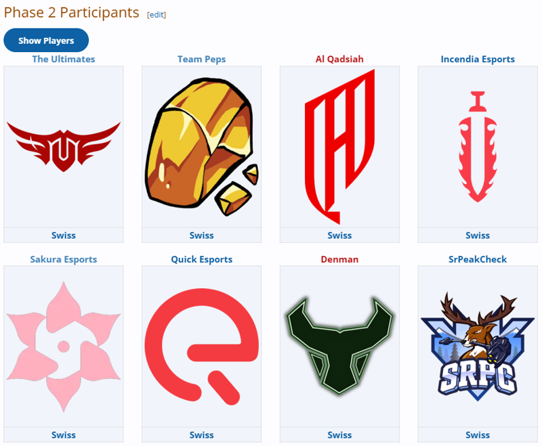542x446 pixels.
Task: Open The Ultimates team name link
Action: [64, 59]
